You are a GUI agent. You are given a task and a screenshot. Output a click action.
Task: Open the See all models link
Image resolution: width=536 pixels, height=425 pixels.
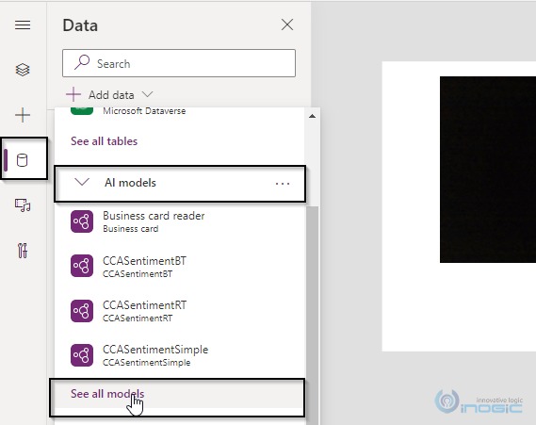(x=107, y=394)
